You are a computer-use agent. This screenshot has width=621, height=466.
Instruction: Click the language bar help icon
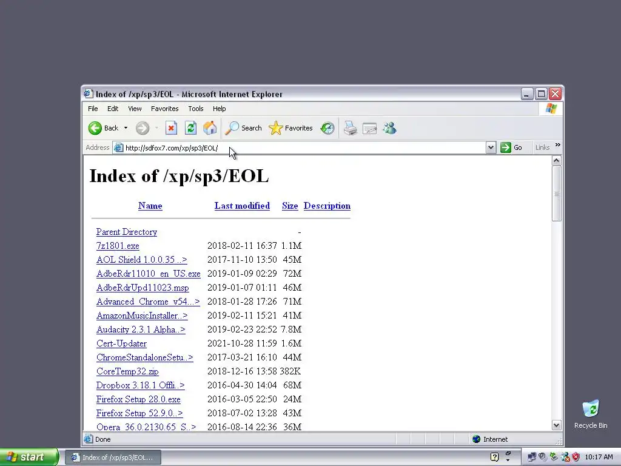pos(494,457)
